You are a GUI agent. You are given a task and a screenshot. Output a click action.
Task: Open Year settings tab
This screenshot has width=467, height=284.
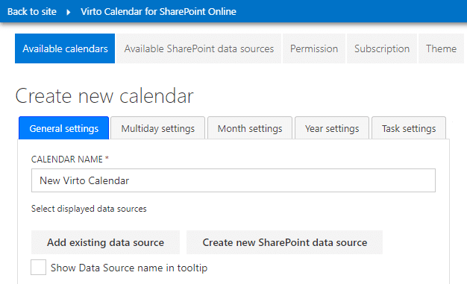[x=332, y=128]
